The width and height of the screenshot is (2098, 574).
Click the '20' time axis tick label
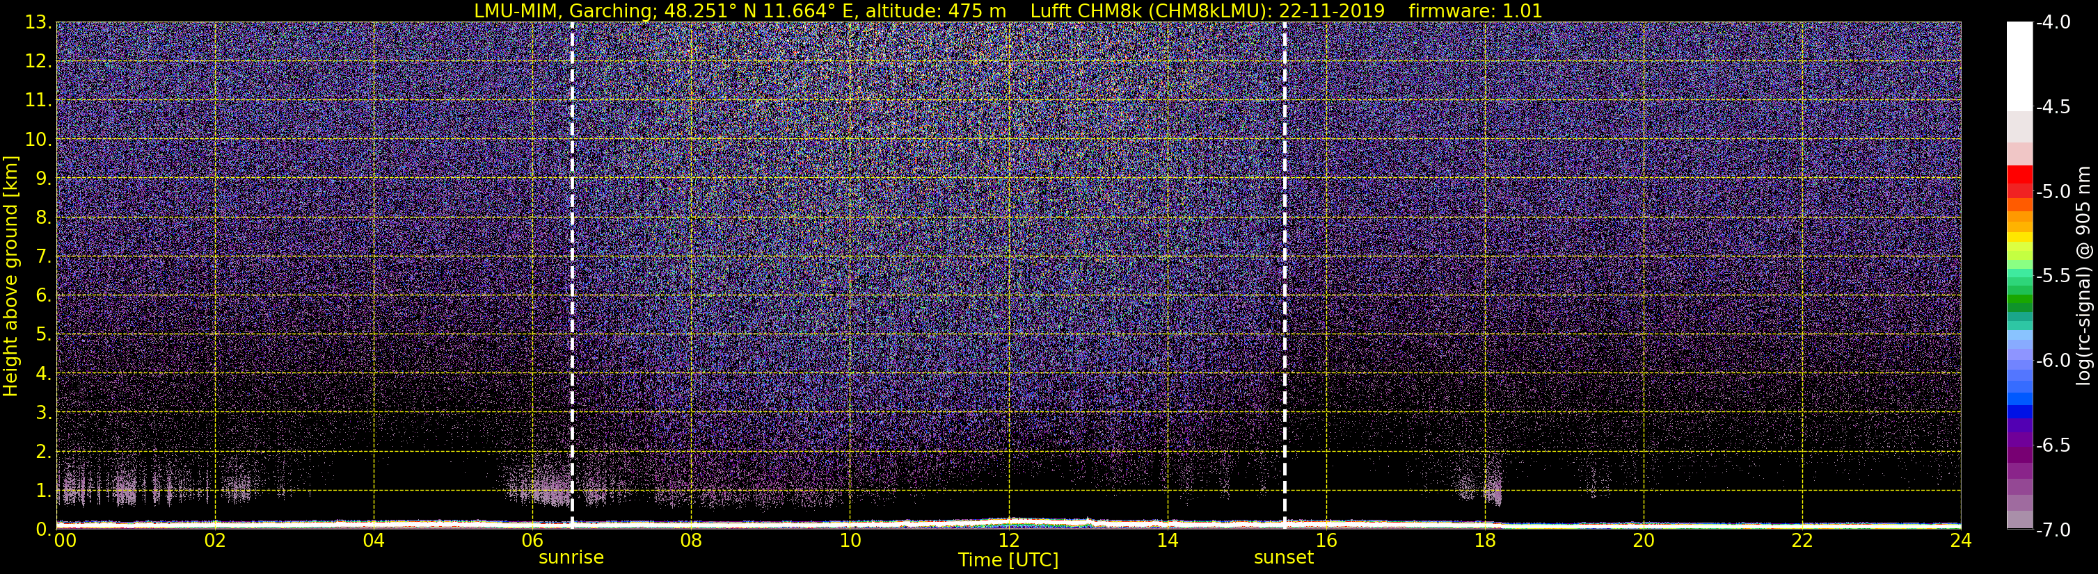click(x=1644, y=541)
